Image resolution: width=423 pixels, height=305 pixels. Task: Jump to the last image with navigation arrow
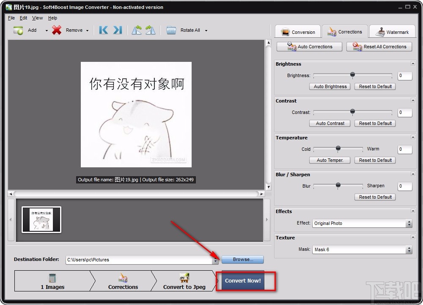pos(117,30)
